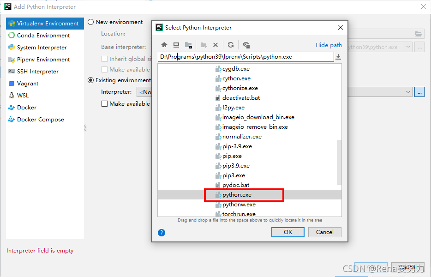Viewport: 431px width, 277px height.
Task: Open help with the question mark icon
Action: 162,233
